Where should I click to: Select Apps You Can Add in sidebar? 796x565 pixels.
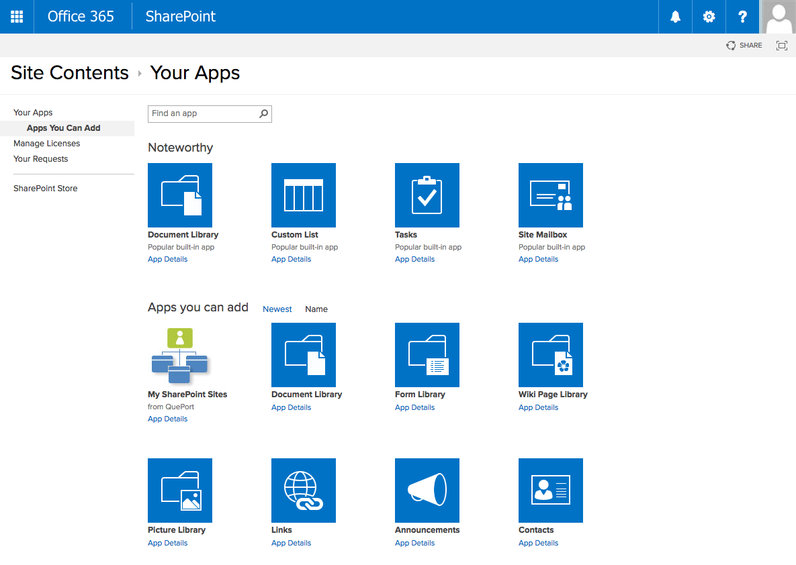pyautogui.click(x=63, y=127)
